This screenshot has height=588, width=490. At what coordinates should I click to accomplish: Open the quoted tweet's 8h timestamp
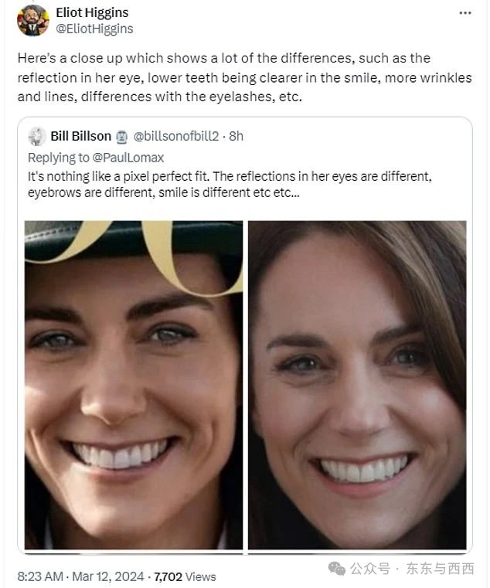[x=236, y=136]
